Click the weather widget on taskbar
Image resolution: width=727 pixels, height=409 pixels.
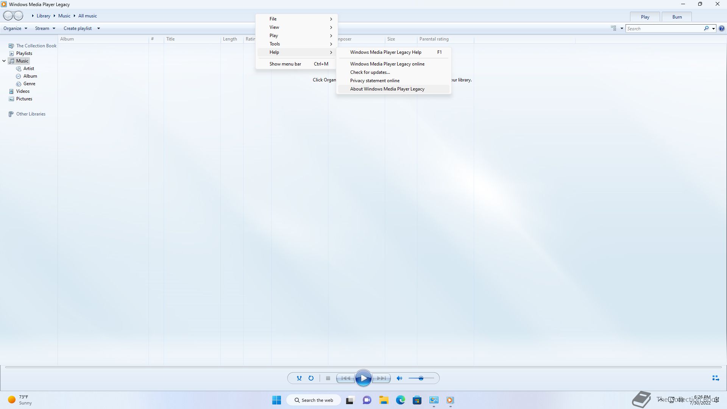20,400
